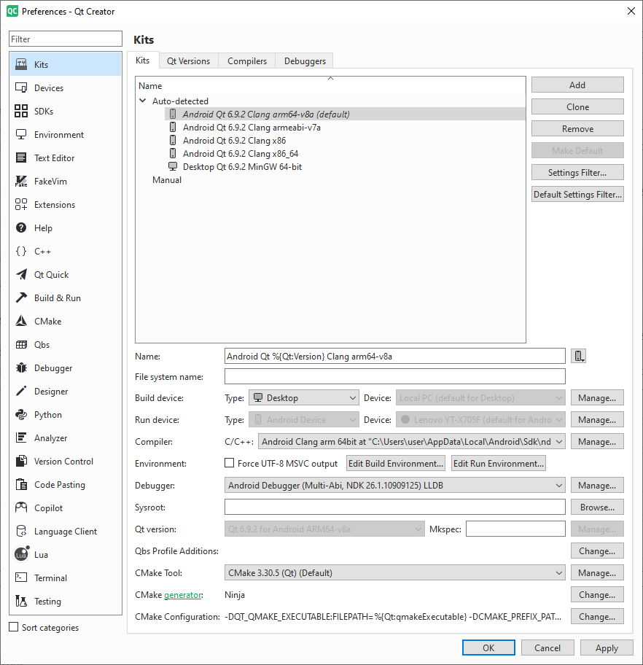Open the SDKs grid icon
Image resolution: width=643 pixels, height=665 pixels.
(x=21, y=111)
